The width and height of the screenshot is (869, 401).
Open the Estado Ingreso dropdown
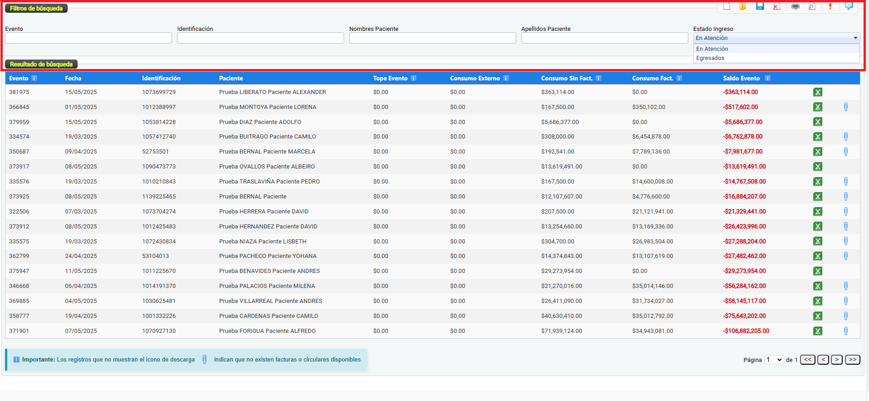pos(776,38)
